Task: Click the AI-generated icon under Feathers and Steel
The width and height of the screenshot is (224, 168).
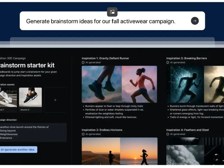Action: 168,134
